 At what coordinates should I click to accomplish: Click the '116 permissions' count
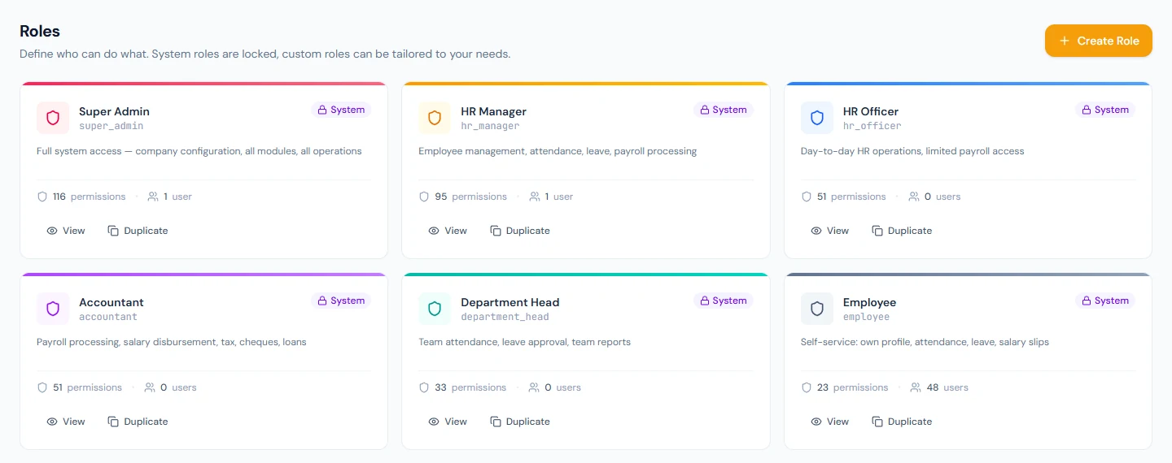(x=90, y=197)
